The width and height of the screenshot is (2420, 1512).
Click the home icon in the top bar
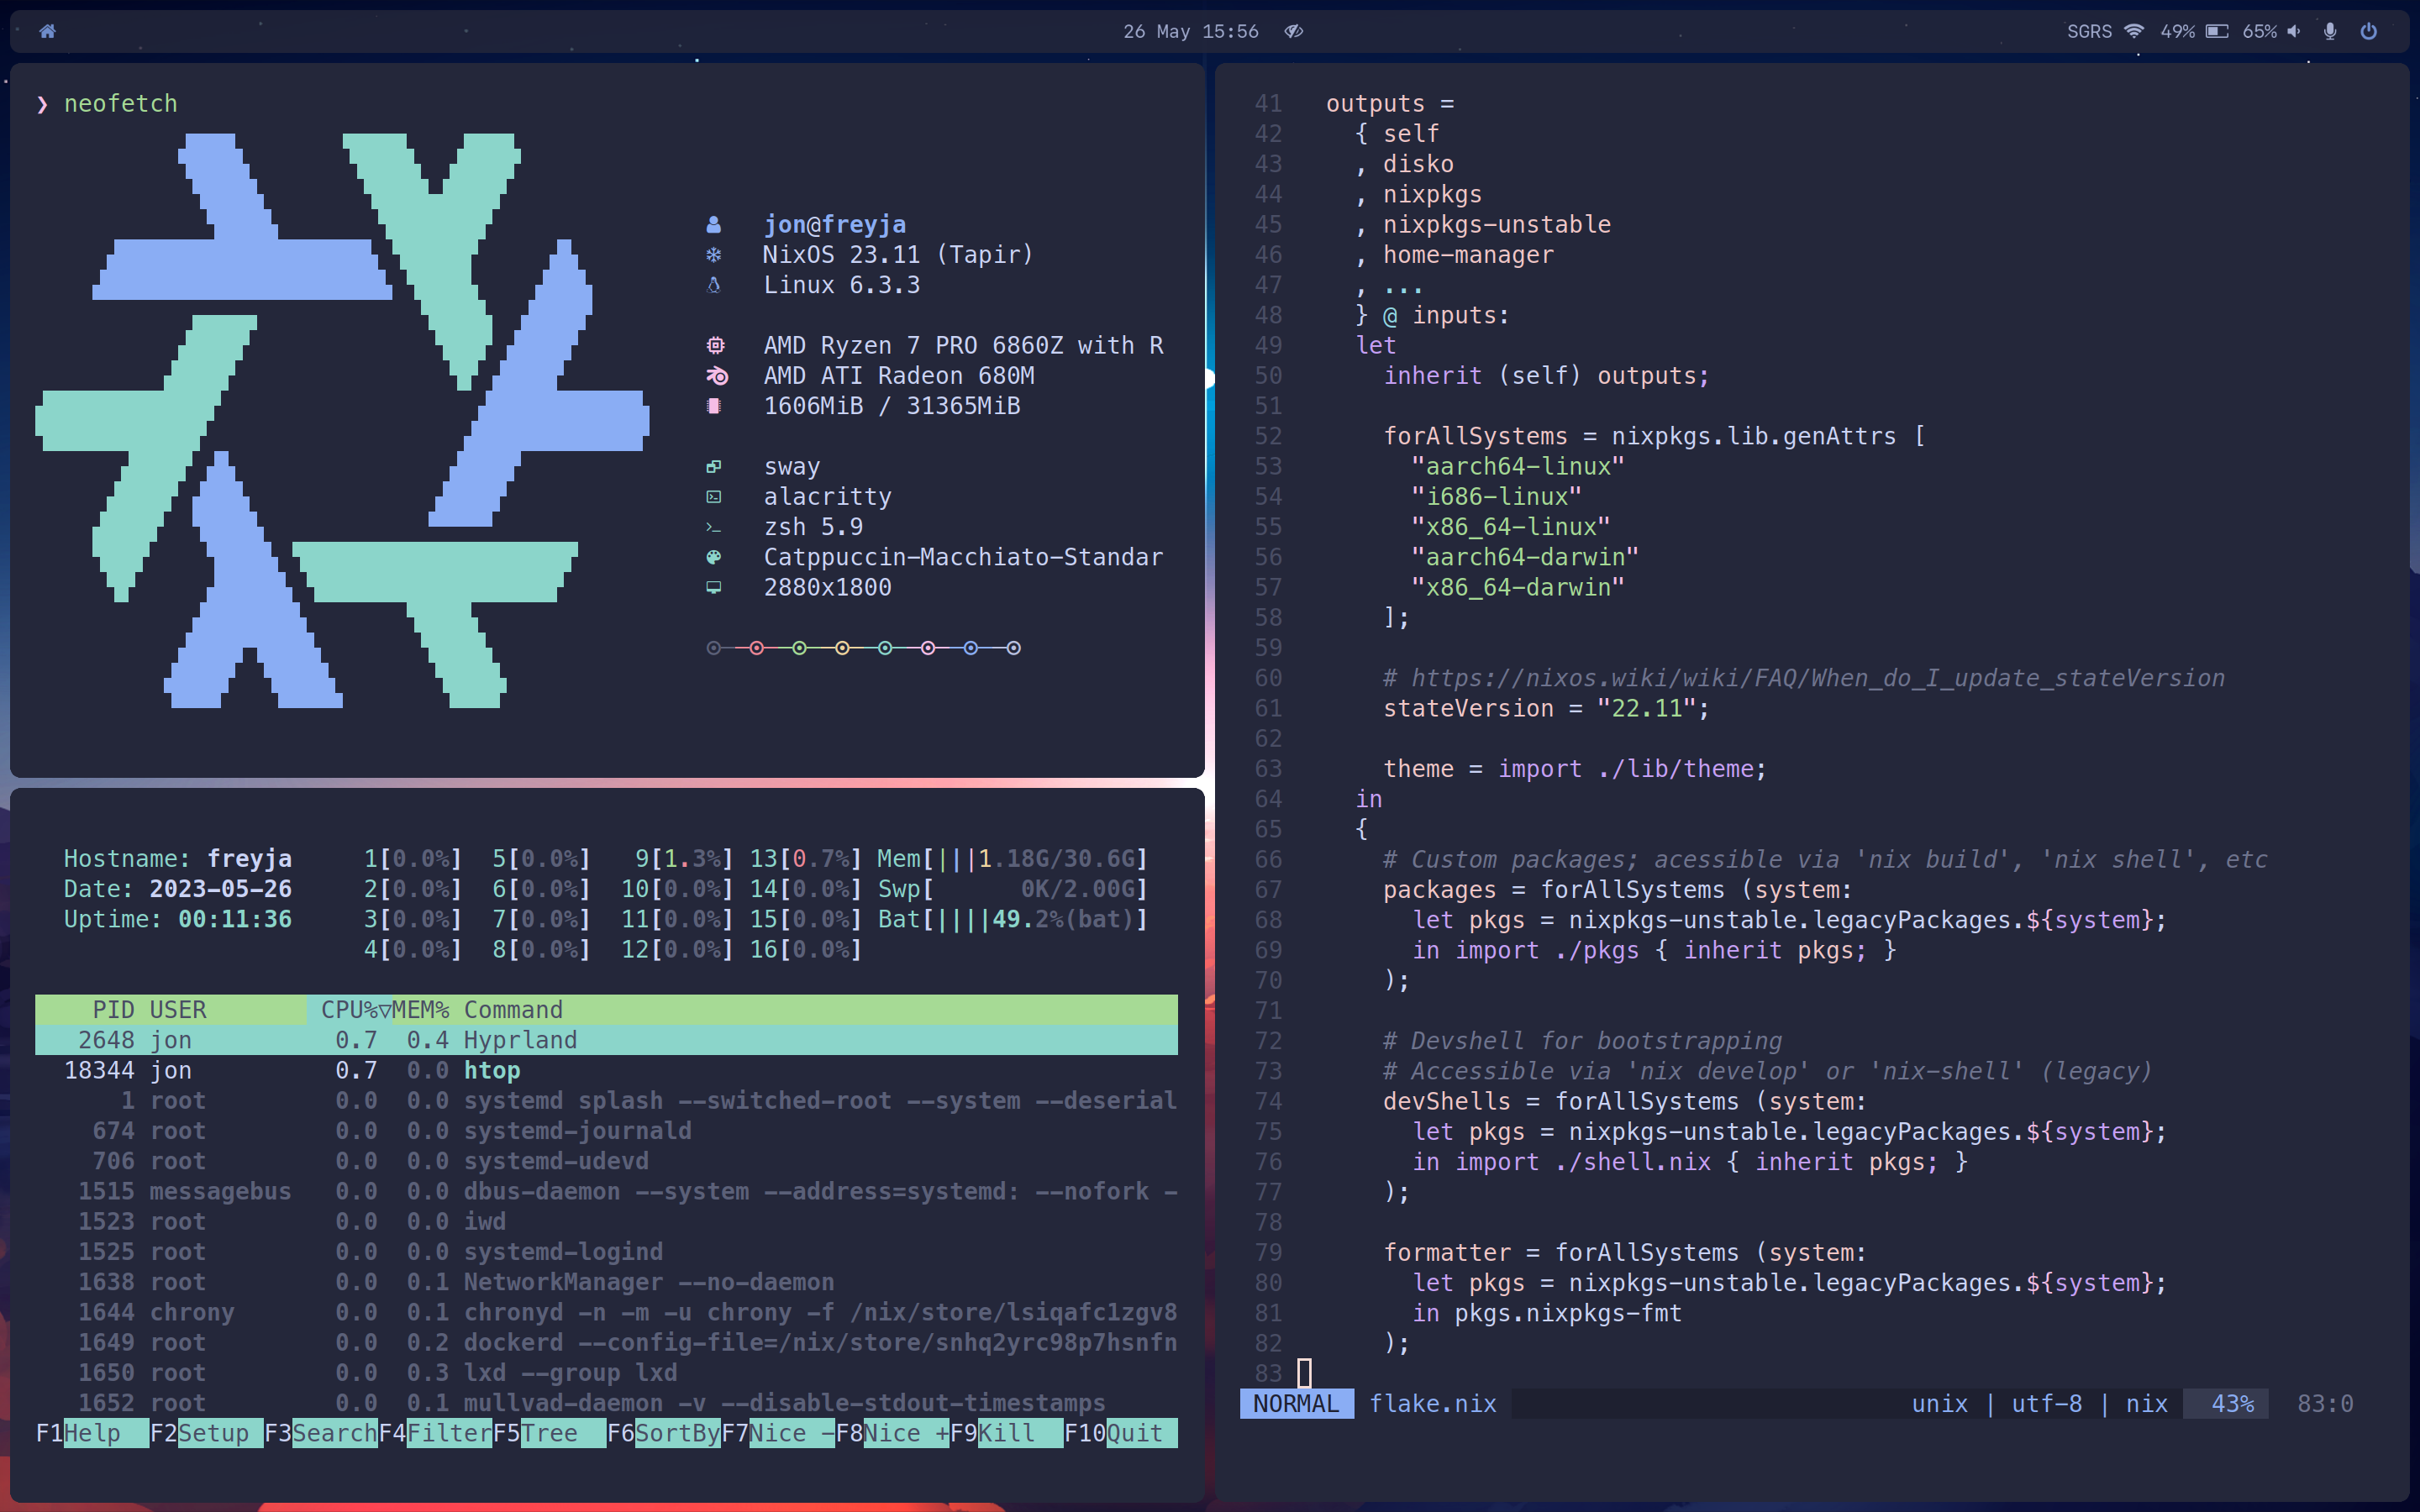pyautogui.click(x=47, y=31)
